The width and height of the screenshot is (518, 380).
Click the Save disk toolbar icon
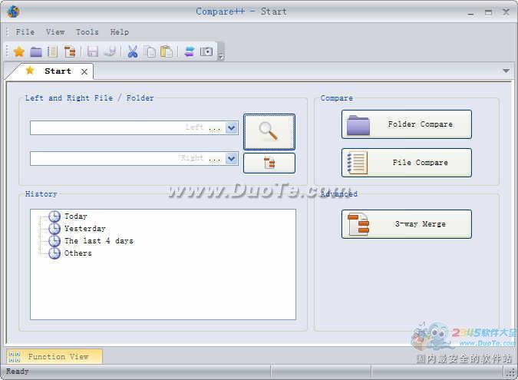pos(93,51)
